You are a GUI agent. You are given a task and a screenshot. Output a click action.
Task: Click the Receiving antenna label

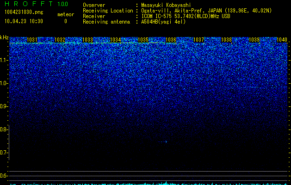tap(106, 22)
